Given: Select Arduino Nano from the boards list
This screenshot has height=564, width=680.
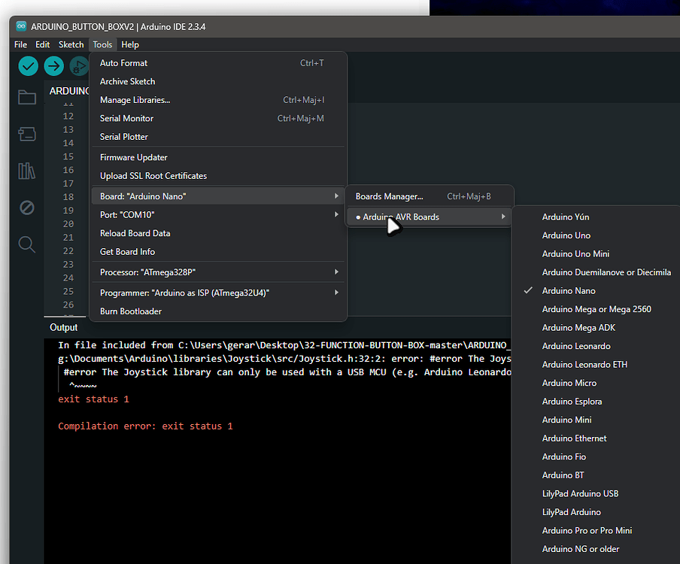Looking at the screenshot, I should point(569,290).
